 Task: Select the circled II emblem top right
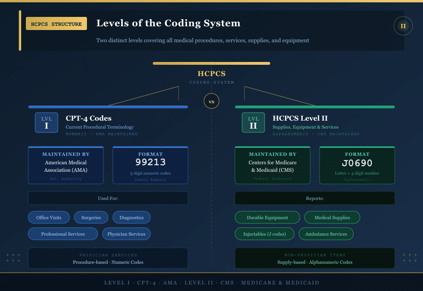pos(403,26)
